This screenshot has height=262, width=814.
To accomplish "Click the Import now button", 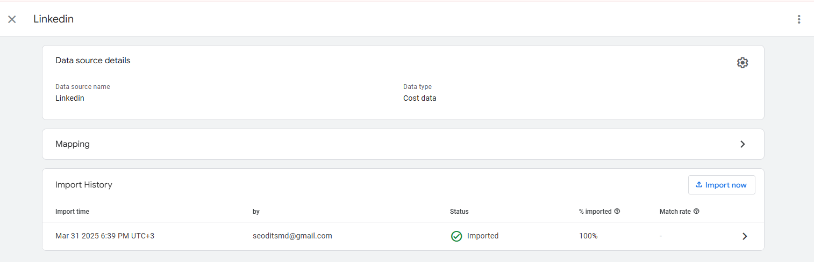I will (722, 185).
